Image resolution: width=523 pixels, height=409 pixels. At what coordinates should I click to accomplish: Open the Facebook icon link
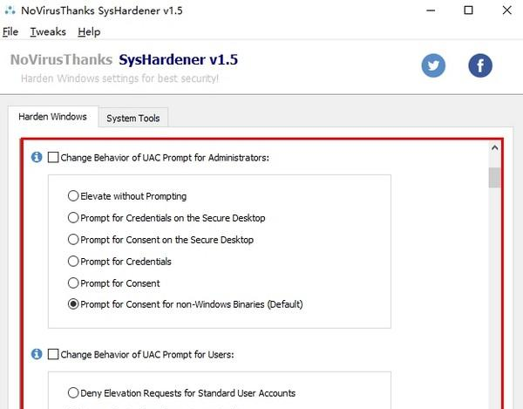[x=480, y=65]
